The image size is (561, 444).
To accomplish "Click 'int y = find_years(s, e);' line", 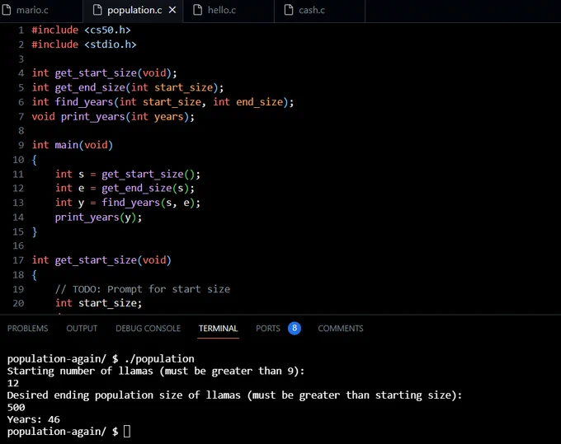I will (128, 203).
